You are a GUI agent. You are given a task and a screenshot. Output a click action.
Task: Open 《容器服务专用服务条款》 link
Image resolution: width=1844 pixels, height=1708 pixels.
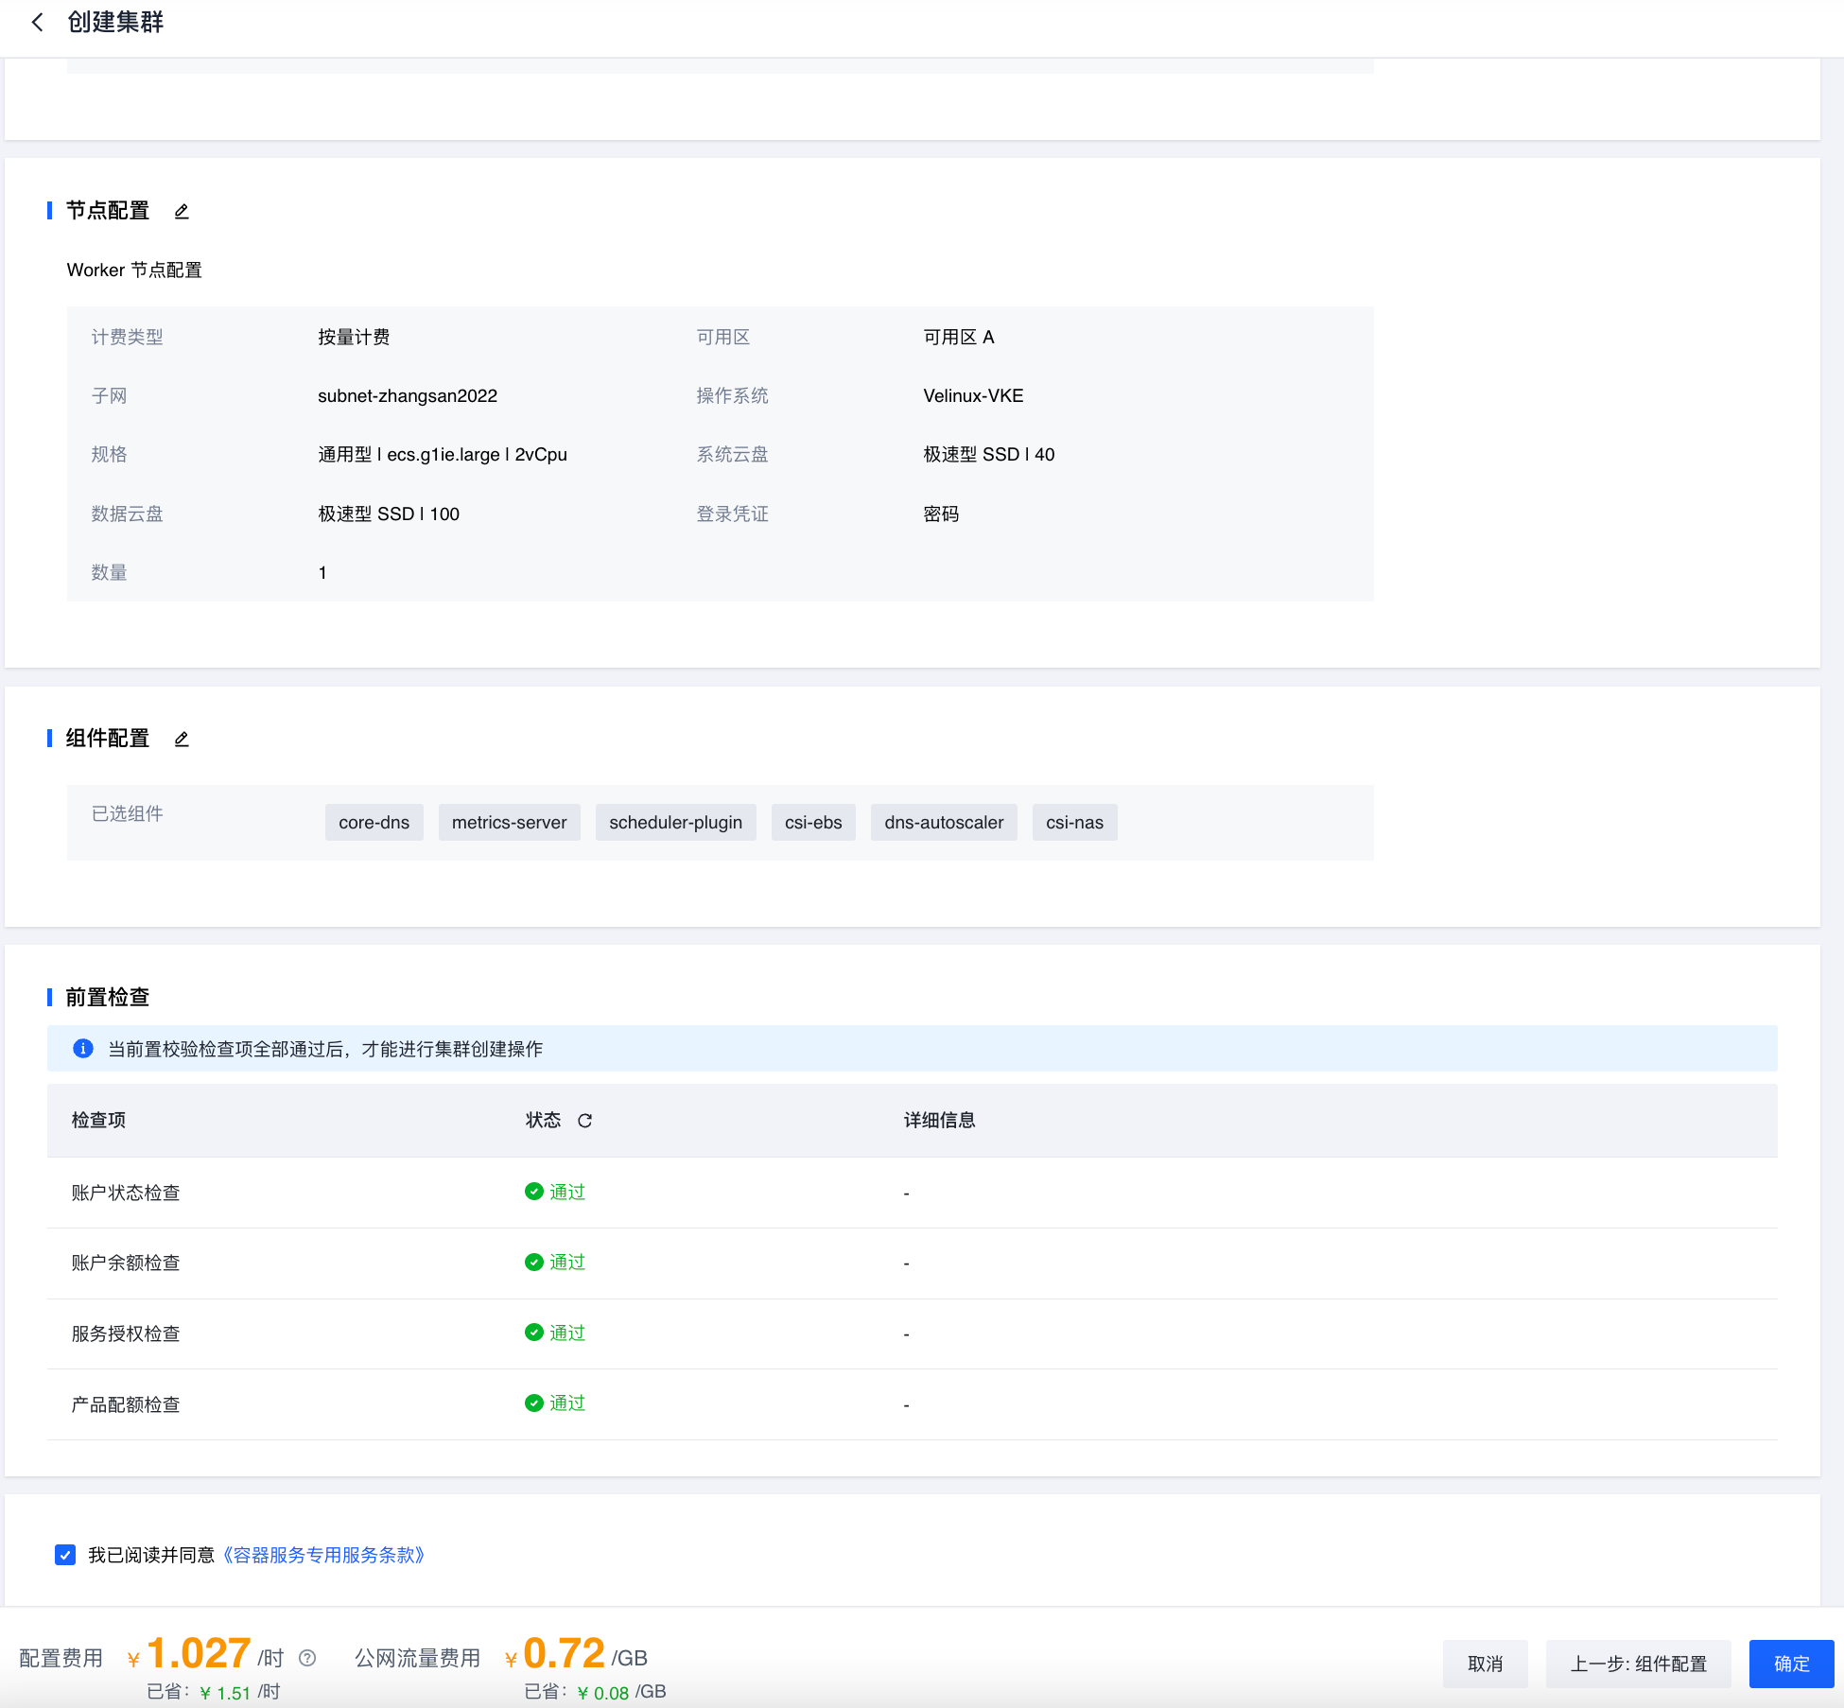point(323,1555)
